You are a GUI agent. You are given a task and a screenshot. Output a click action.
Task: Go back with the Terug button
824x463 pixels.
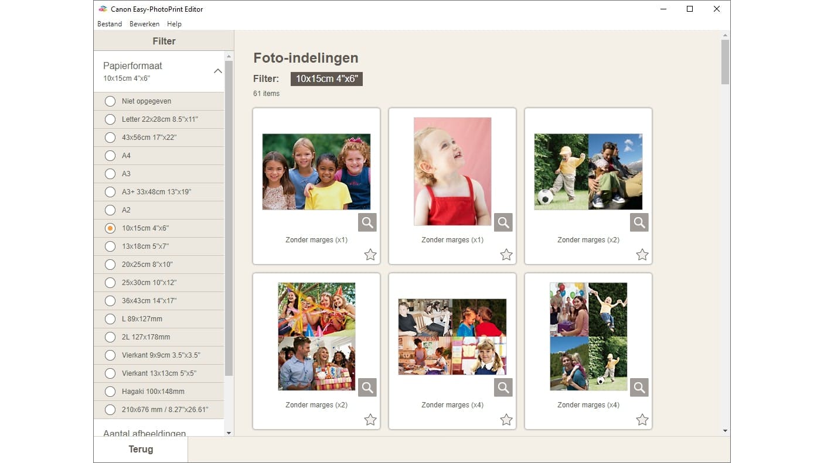point(141,450)
